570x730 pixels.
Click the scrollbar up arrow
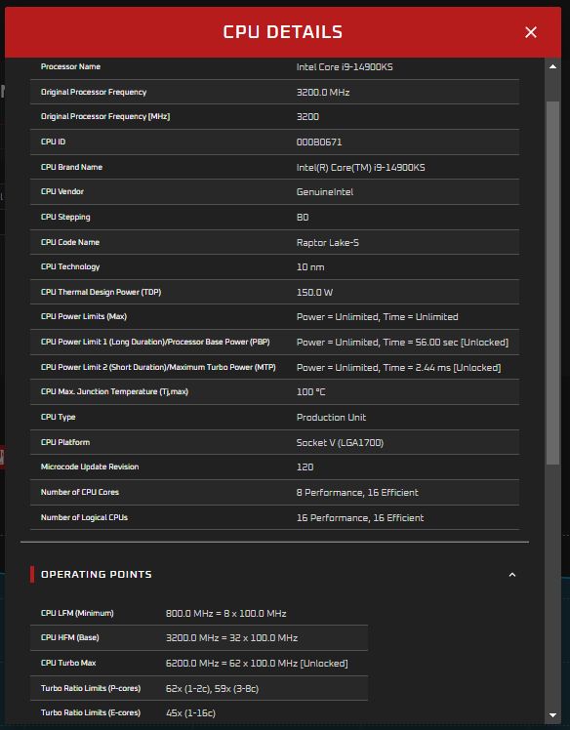552,66
